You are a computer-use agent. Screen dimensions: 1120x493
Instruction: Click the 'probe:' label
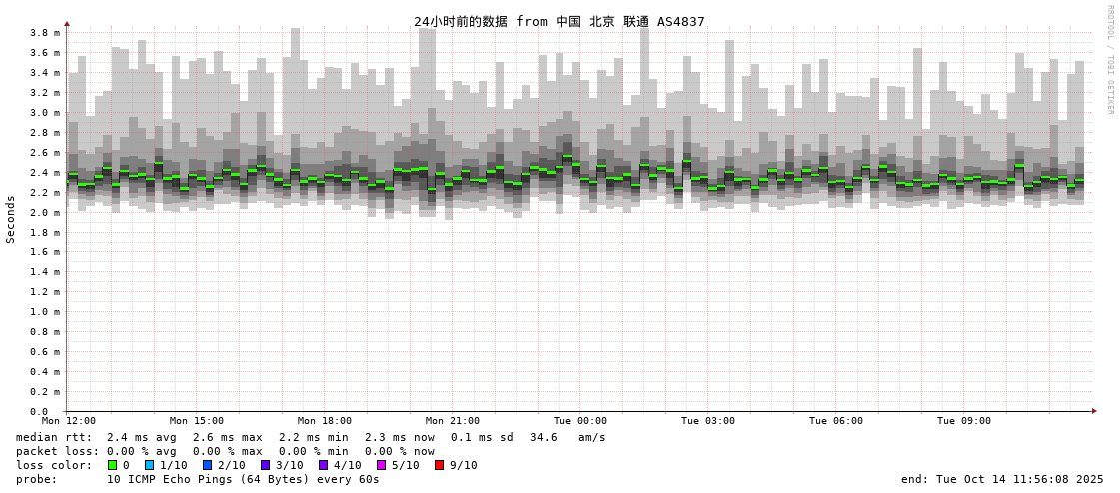(36, 479)
